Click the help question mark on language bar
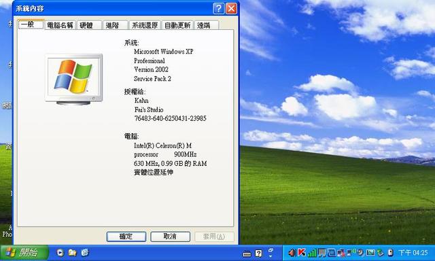 (x=258, y=254)
